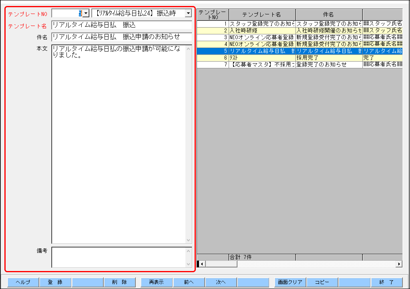Click the 本文 vertical scrollbar down arrow

[189, 240]
